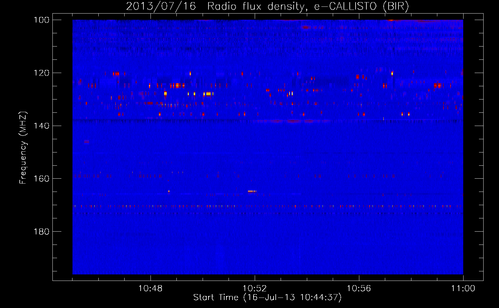The image size is (499, 308).
Task: Click the plot title '2013/07/16 Radio flux density, e-CALLISTO (BIR)'
Action: pyautogui.click(x=267, y=6)
